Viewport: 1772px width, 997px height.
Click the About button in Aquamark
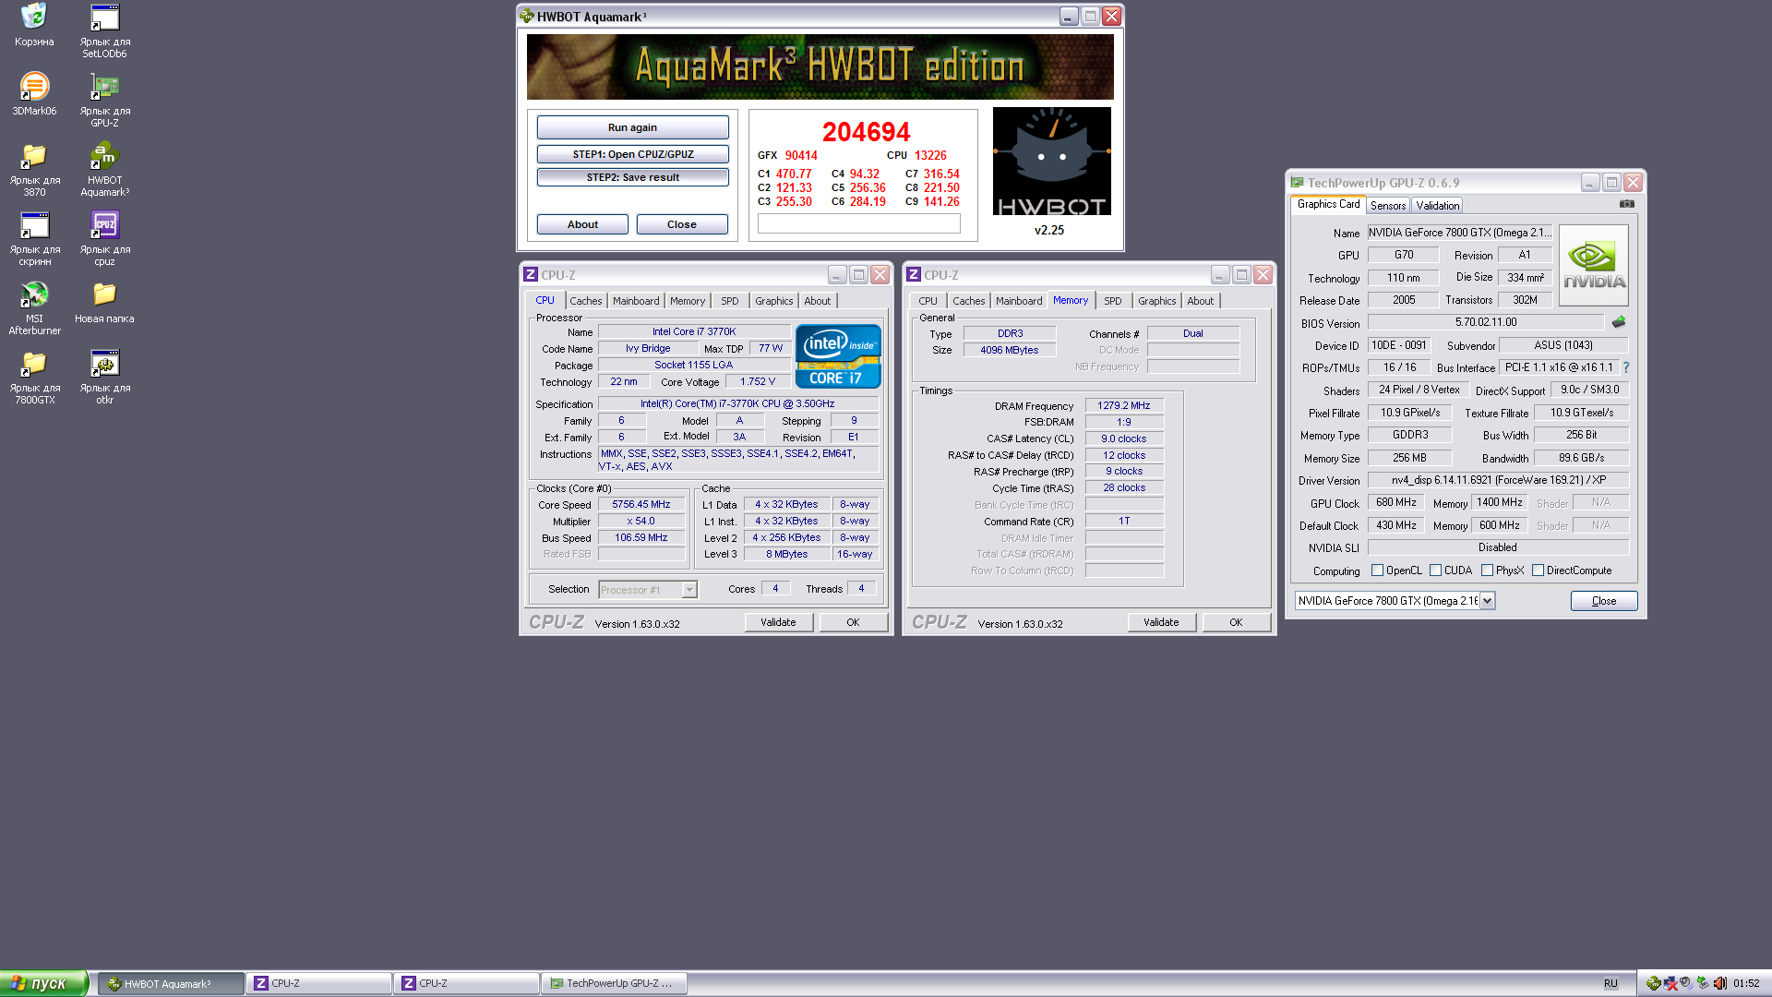coord(582,224)
